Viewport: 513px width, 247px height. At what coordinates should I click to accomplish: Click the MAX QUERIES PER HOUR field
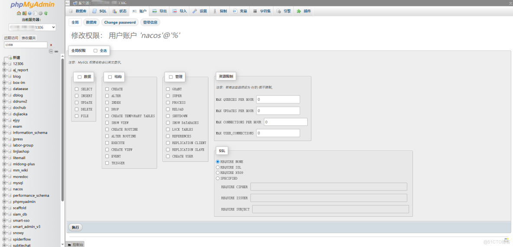pos(278,99)
